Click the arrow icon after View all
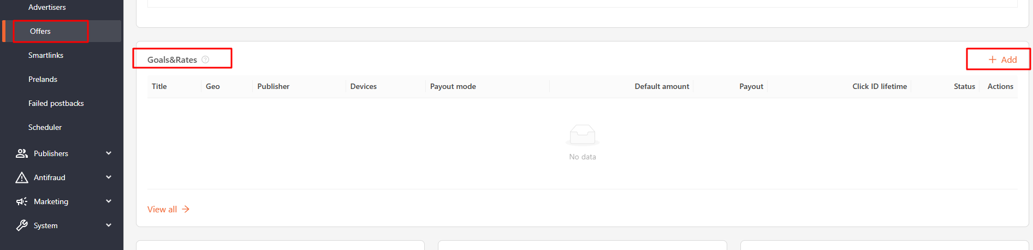 tap(186, 209)
